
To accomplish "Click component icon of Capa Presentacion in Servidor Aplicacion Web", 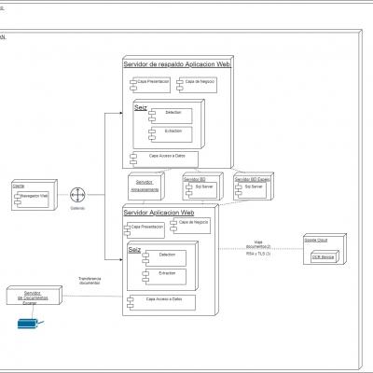I will tap(127, 230).
